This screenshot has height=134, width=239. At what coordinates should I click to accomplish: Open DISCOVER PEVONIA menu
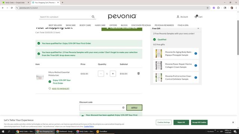[141, 25]
